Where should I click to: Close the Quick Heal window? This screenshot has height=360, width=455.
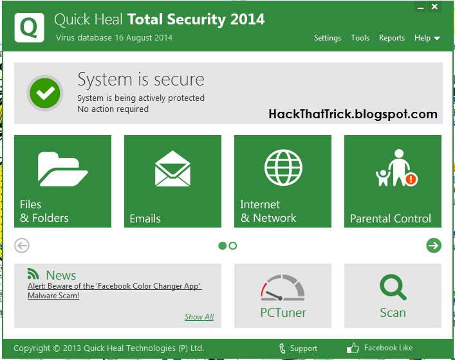click(434, 6)
